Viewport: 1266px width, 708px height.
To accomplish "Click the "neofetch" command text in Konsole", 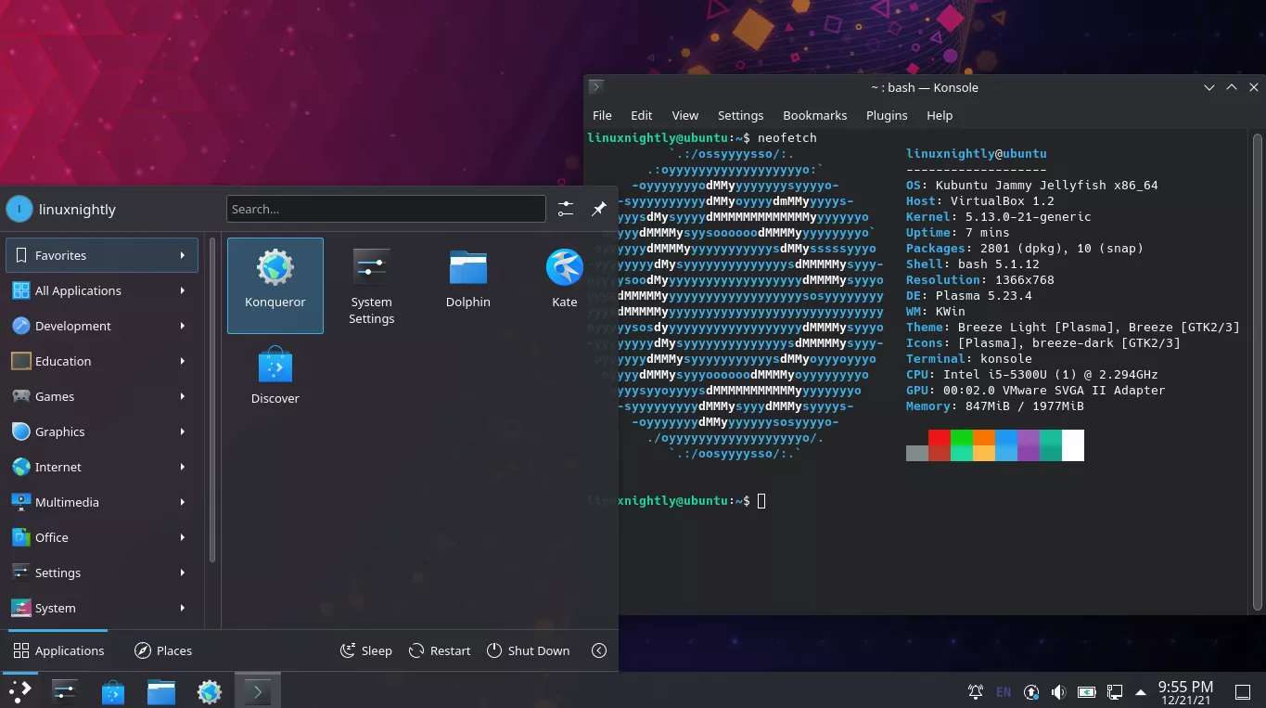I will (x=786, y=137).
